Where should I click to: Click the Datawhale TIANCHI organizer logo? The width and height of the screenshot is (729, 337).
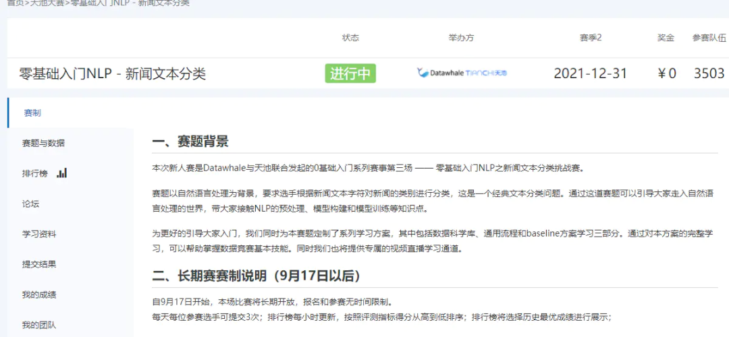click(x=462, y=73)
